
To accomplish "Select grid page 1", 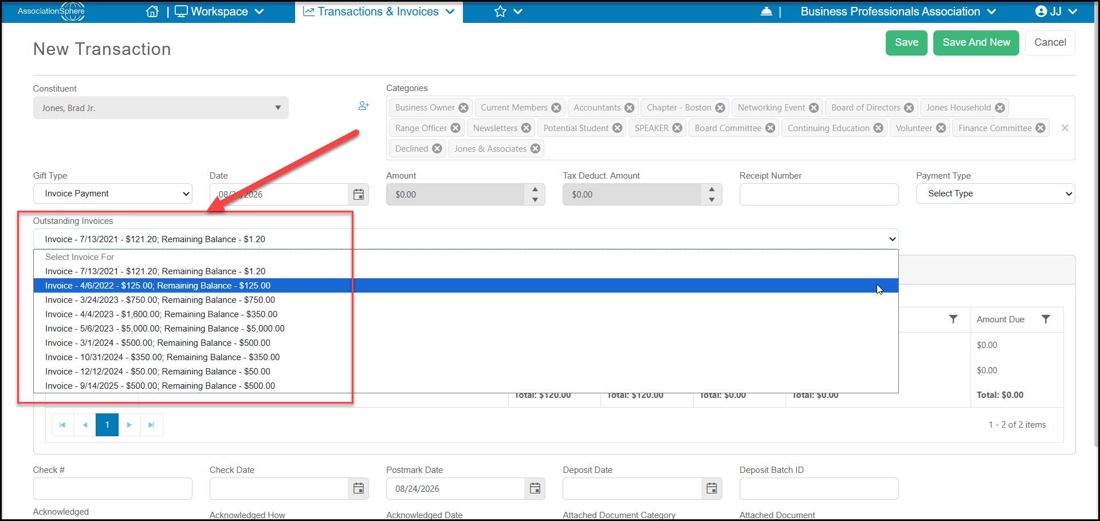I will click(107, 425).
